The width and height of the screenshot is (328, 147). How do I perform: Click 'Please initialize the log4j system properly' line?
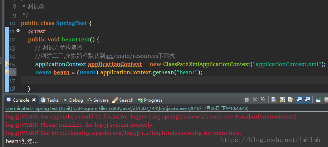click(80, 125)
